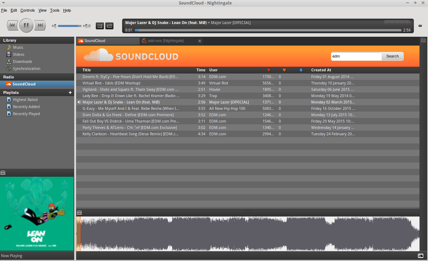Screen dimensions: 428x261
Task: Skip to the next track
Action: 40,25
